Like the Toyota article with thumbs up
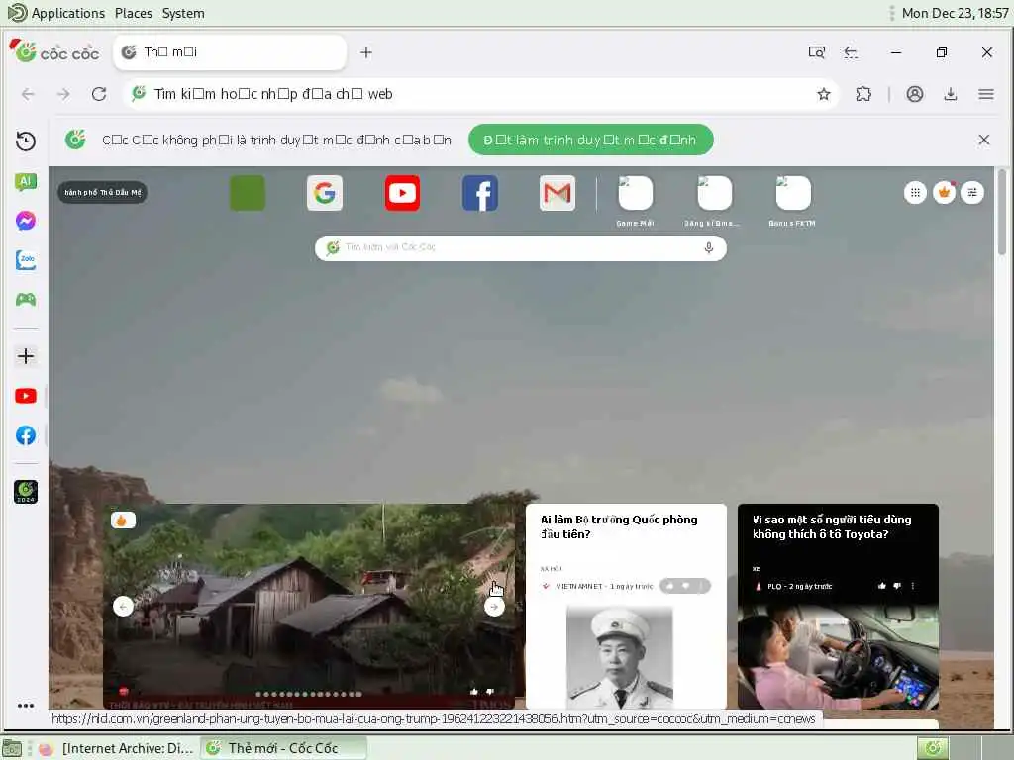Viewport: 1014px width, 760px height. pos(882,586)
